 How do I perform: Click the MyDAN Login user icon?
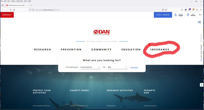[175, 15]
